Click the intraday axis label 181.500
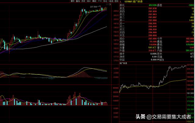The height and width of the screenshot is (123, 195). [190, 93]
